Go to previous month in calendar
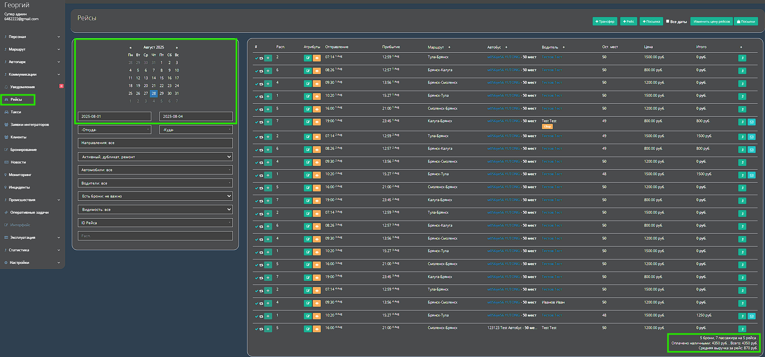 [130, 47]
